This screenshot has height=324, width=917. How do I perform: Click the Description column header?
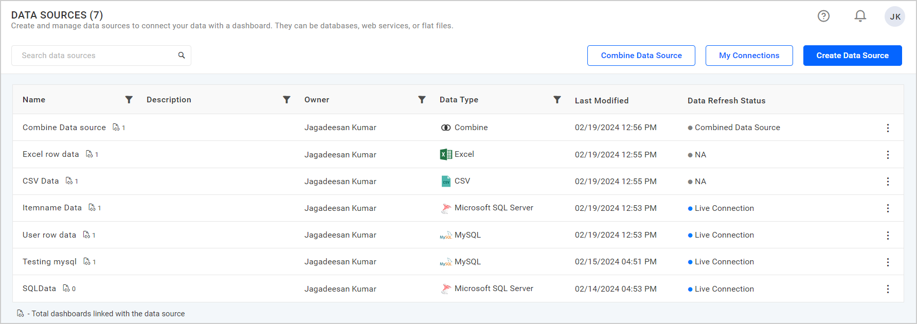pyautogui.click(x=169, y=99)
